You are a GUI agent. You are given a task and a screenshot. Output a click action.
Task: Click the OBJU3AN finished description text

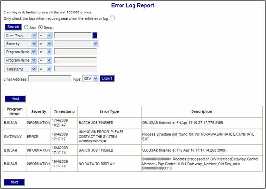pyautogui.click(x=182, y=123)
